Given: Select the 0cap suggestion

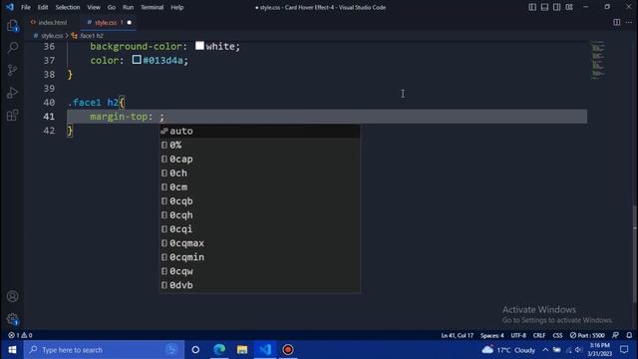Looking at the screenshot, I should point(259,160).
